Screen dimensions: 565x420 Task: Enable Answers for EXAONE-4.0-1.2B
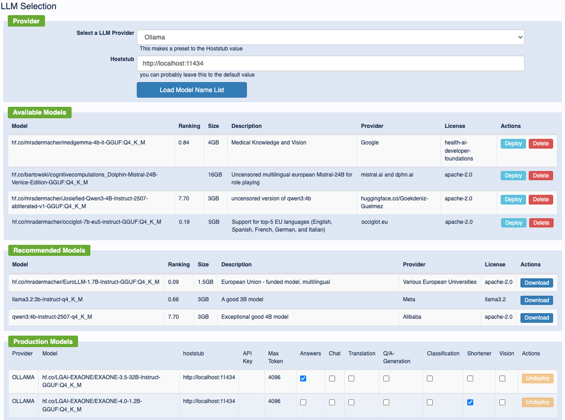[x=303, y=402]
